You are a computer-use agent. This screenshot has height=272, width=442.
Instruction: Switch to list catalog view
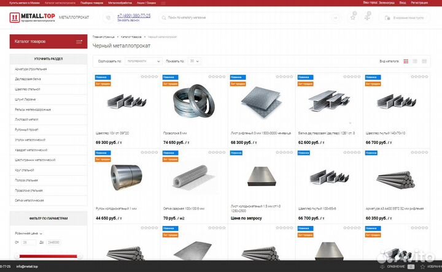pyautogui.click(x=415, y=61)
